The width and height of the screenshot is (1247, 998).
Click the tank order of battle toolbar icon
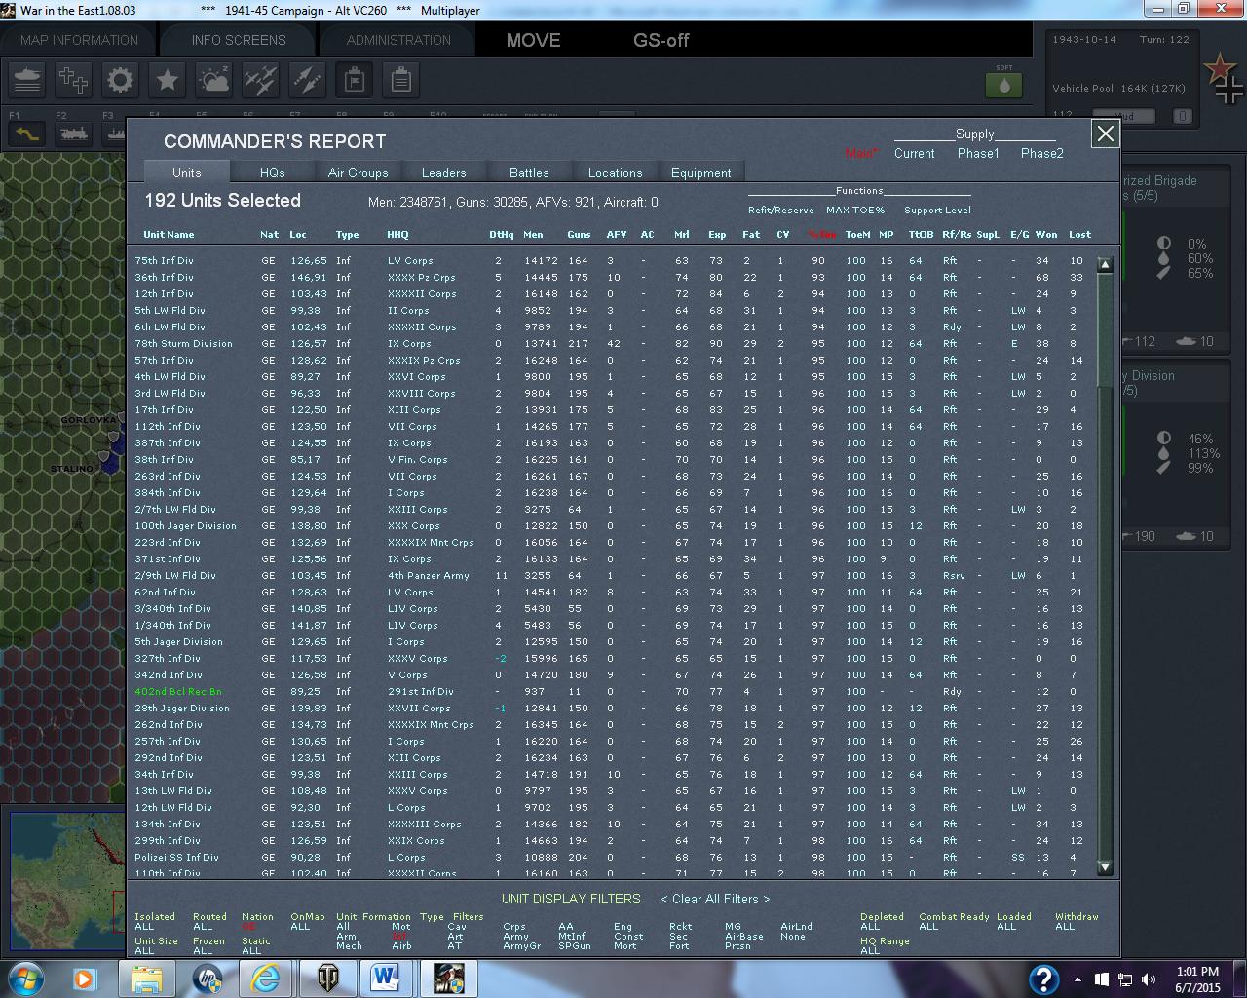(x=27, y=80)
